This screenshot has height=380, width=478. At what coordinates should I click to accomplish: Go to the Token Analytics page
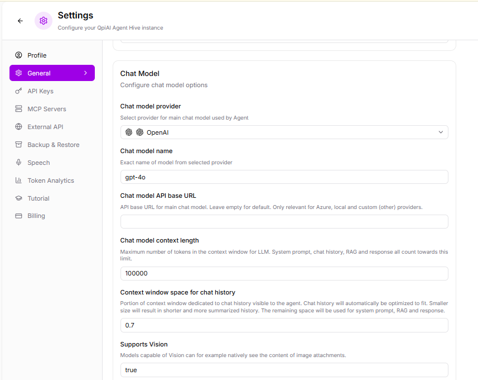(x=50, y=180)
